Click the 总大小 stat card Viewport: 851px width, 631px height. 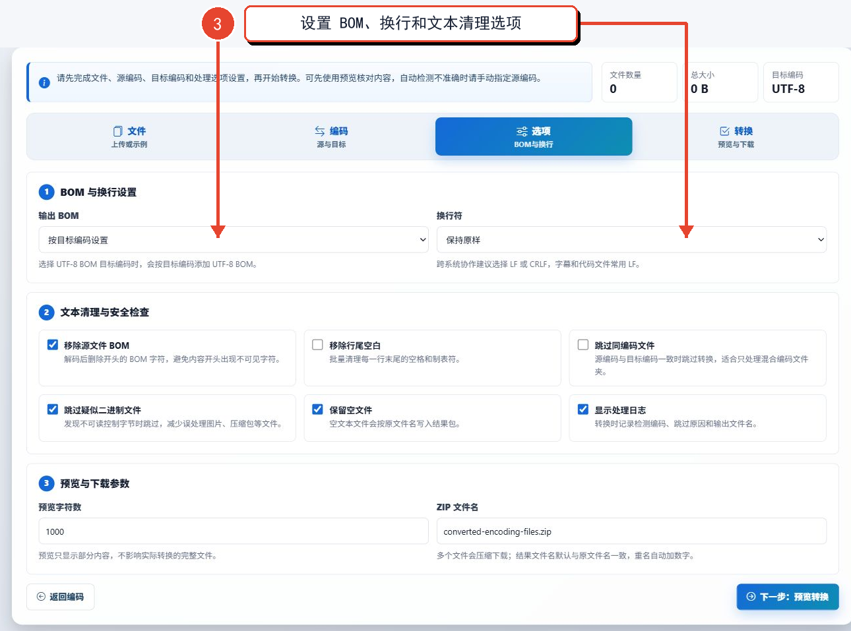click(720, 82)
